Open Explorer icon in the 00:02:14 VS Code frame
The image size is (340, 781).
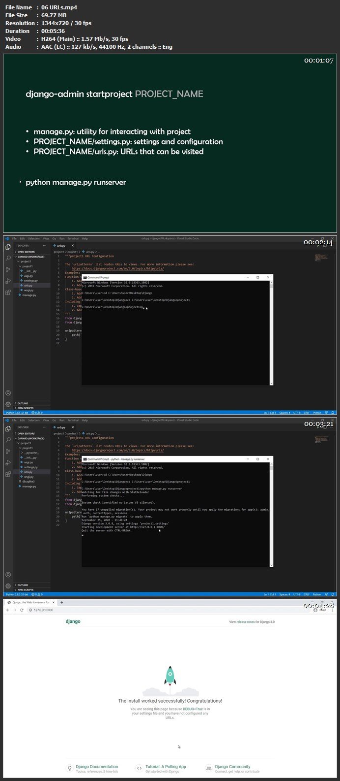click(8, 247)
